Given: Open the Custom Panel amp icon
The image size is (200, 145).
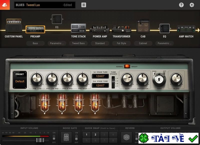Looking at the screenshot, I should coord(14,26).
